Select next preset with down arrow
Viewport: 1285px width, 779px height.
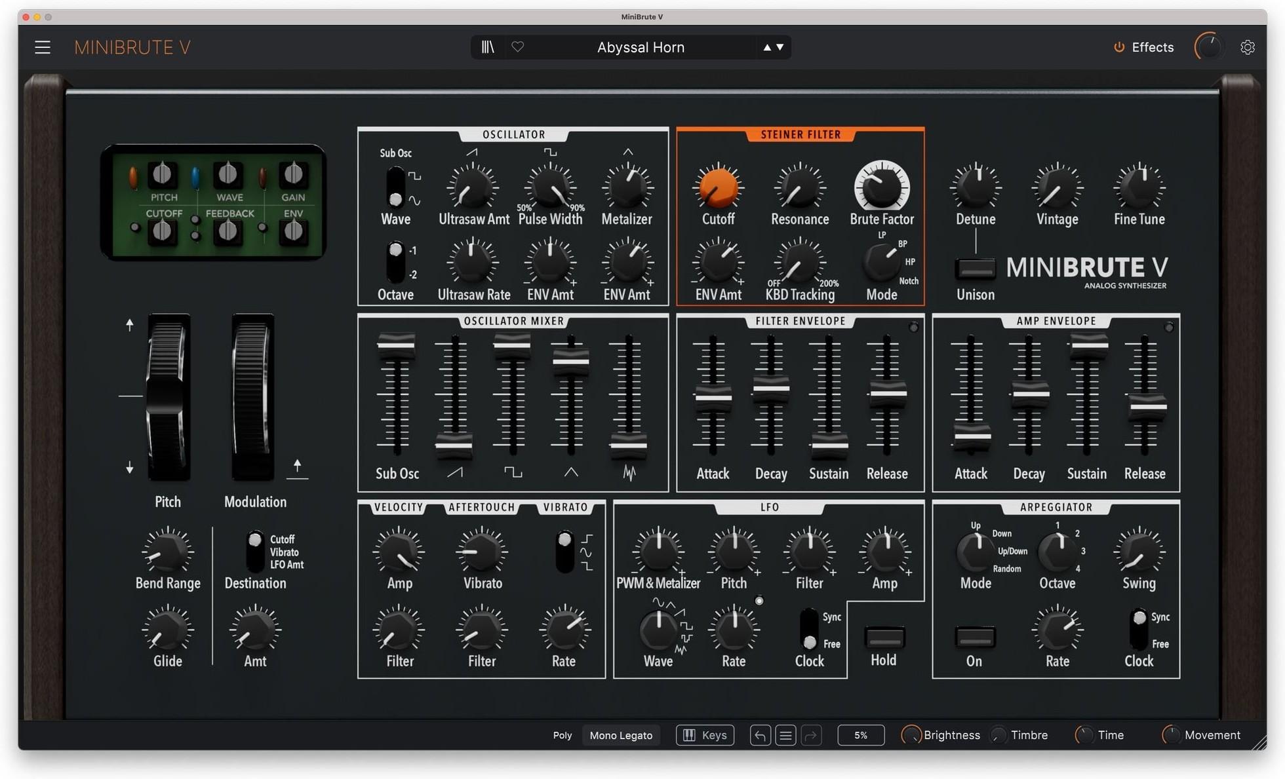coord(780,47)
